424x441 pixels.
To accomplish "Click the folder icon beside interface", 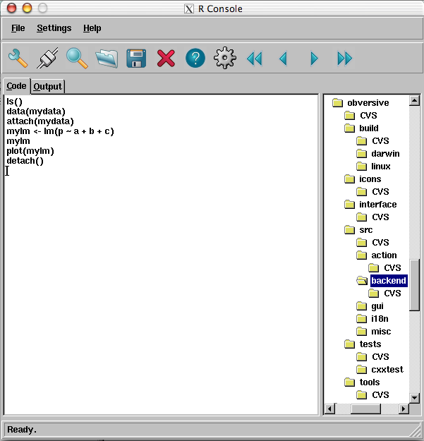I will (x=349, y=204).
